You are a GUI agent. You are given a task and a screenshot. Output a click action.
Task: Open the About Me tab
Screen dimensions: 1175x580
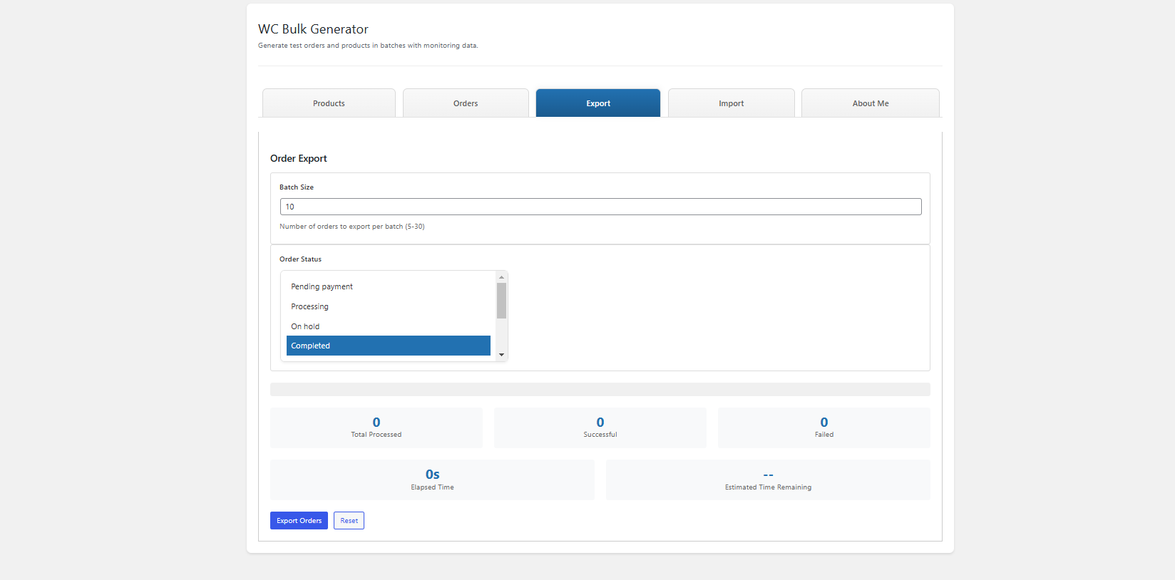click(871, 103)
